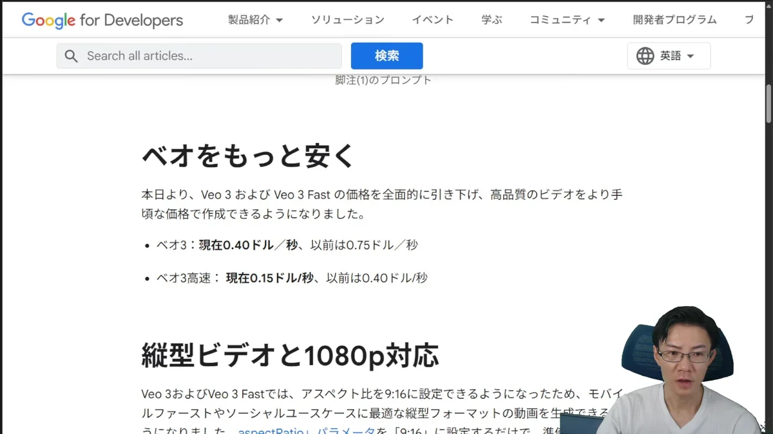This screenshot has width=773, height=434.
Task: Open the 開発者プログラム menu item
Action: pyautogui.click(x=674, y=20)
